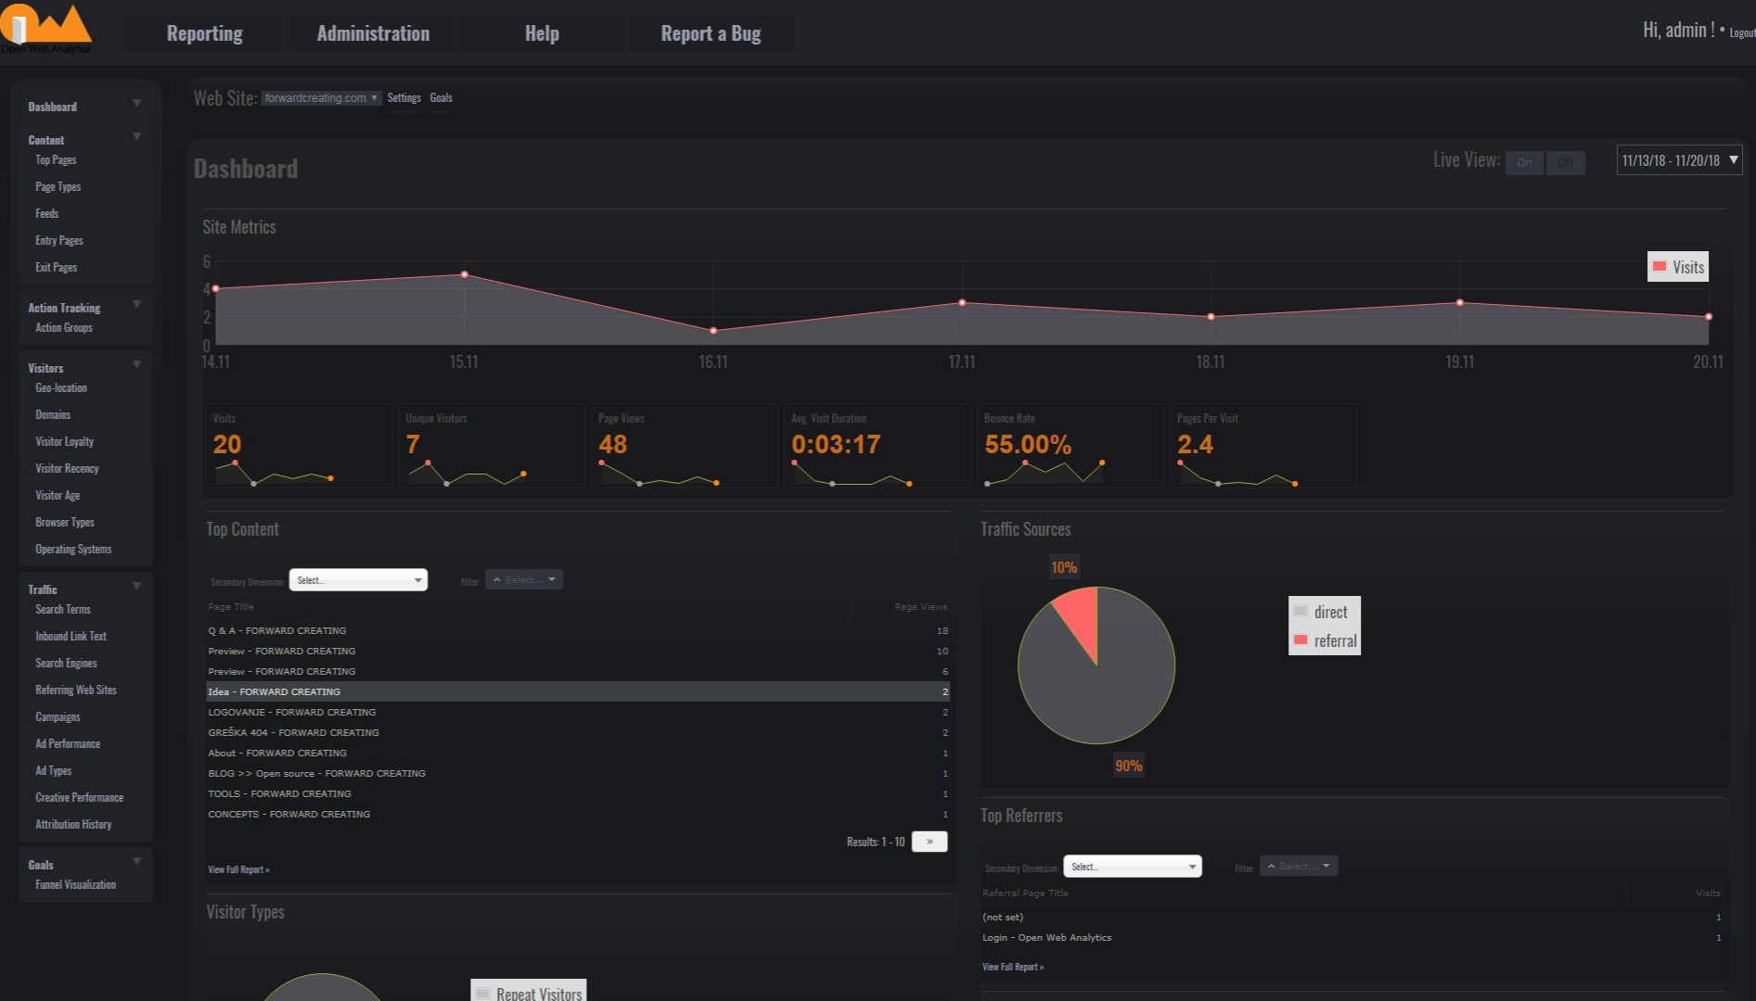
Task: Open Browser Types report
Action: tap(65, 523)
